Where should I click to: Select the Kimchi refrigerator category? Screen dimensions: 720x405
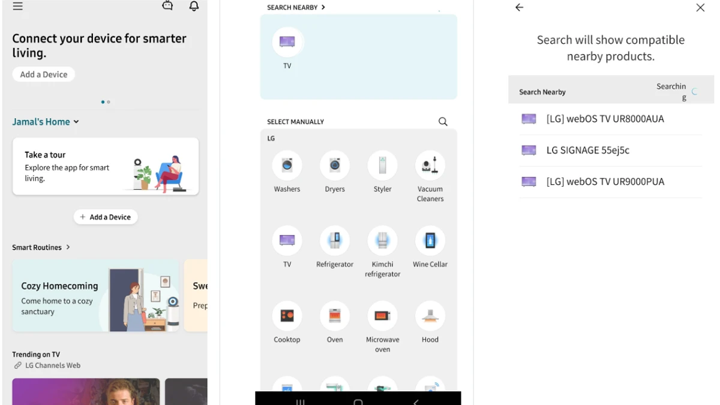(x=383, y=252)
